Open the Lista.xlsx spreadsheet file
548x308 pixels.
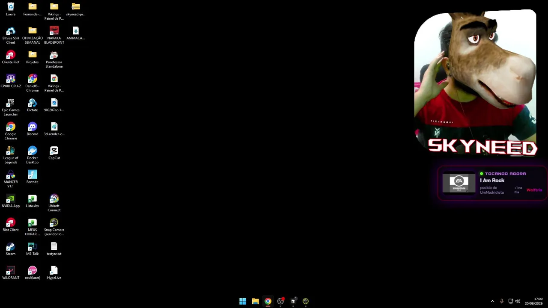coord(33,201)
